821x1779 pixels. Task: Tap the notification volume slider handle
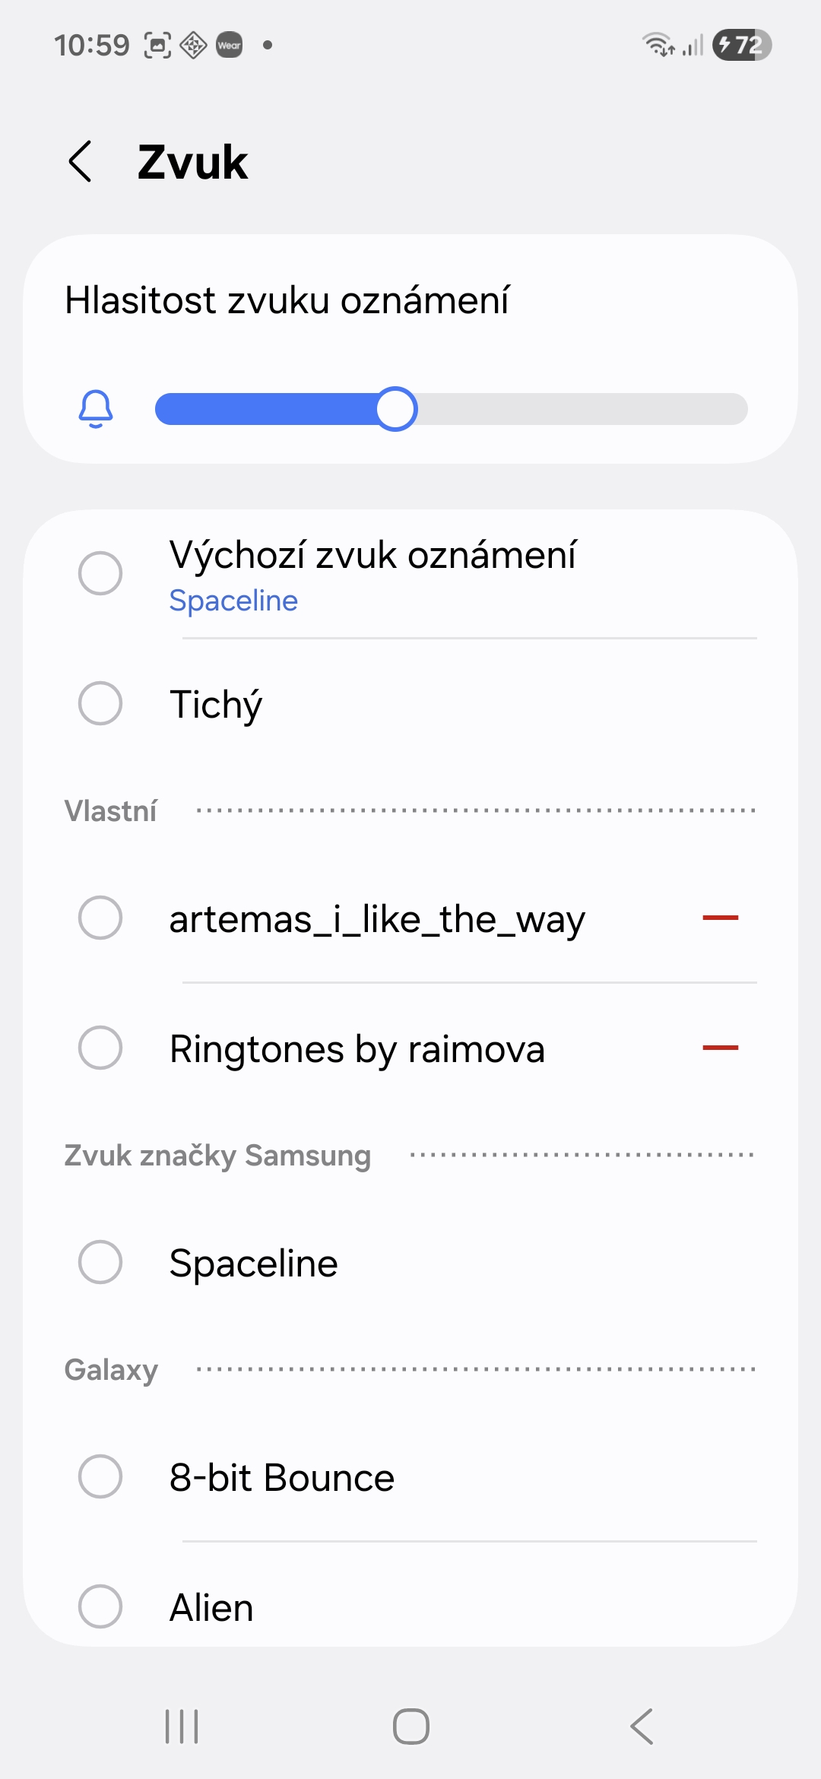tap(396, 409)
